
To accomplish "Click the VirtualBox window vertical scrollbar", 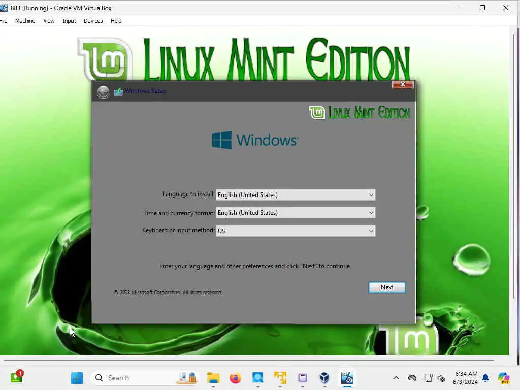I will pos(514,166).
